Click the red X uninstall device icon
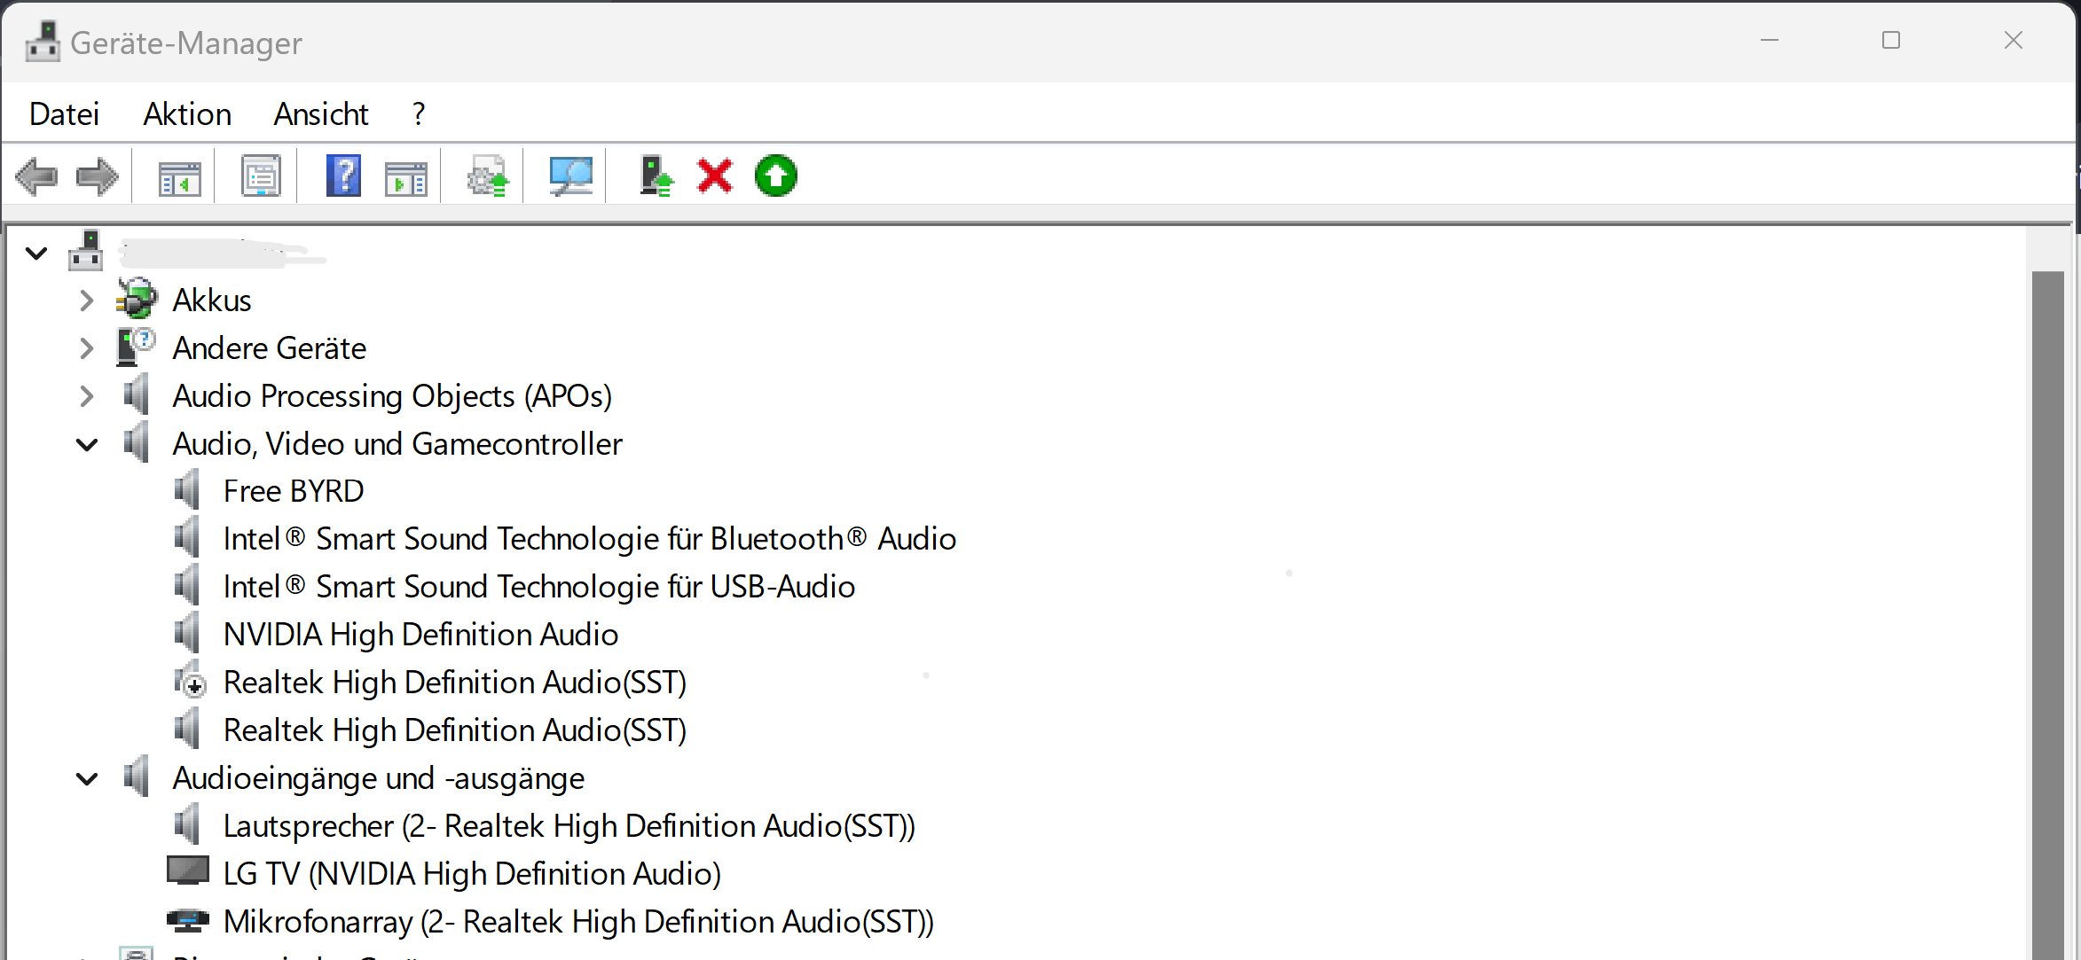Screen dimensions: 2081x960 point(715,176)
